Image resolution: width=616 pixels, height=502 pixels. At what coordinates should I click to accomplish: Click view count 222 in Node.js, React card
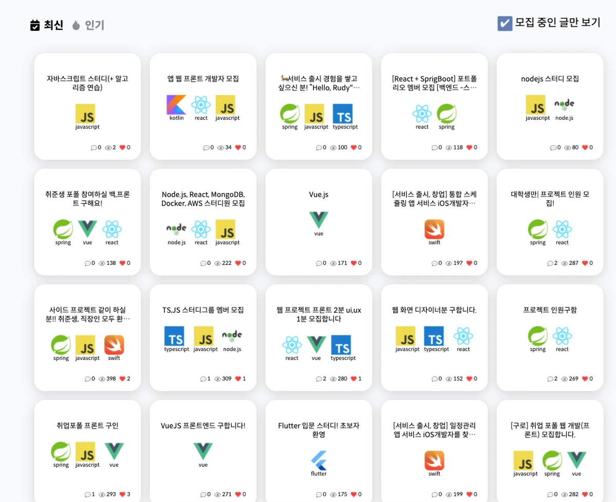(227, 263)
